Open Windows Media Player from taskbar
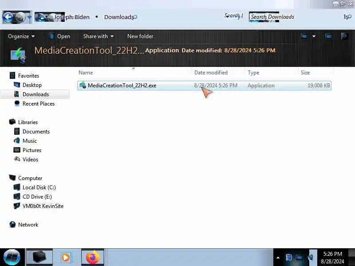The image size is (355, 266). (x=66, y=258)
